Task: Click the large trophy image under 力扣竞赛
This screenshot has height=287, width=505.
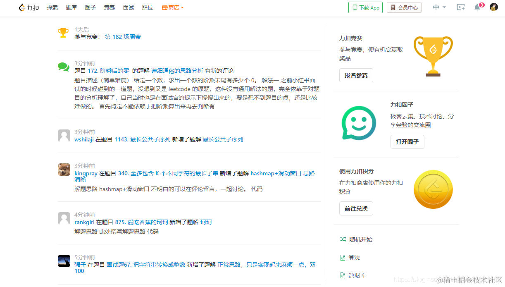Action: (x=433, y=56)
